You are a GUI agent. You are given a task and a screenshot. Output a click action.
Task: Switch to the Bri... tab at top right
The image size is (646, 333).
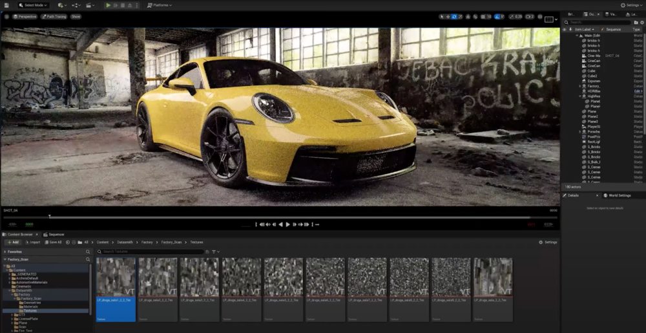coord(571,14)
